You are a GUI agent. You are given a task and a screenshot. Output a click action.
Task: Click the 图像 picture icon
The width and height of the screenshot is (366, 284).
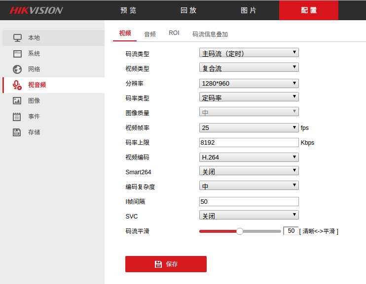click(x=17, y=100)
